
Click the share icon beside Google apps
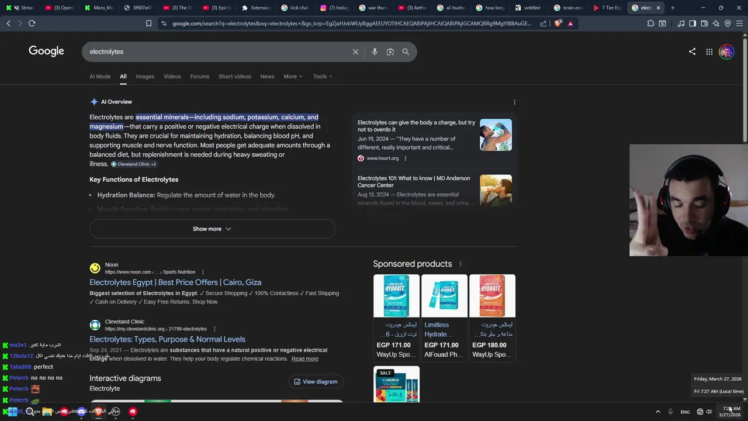692,51
